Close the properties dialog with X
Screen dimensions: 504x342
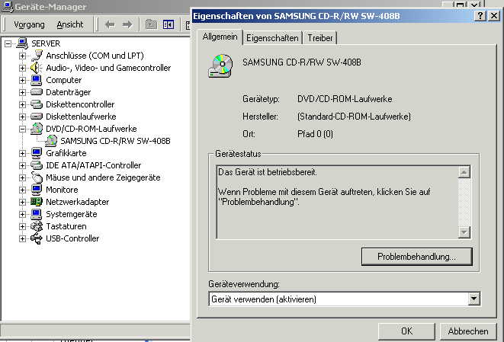(494, 16)
